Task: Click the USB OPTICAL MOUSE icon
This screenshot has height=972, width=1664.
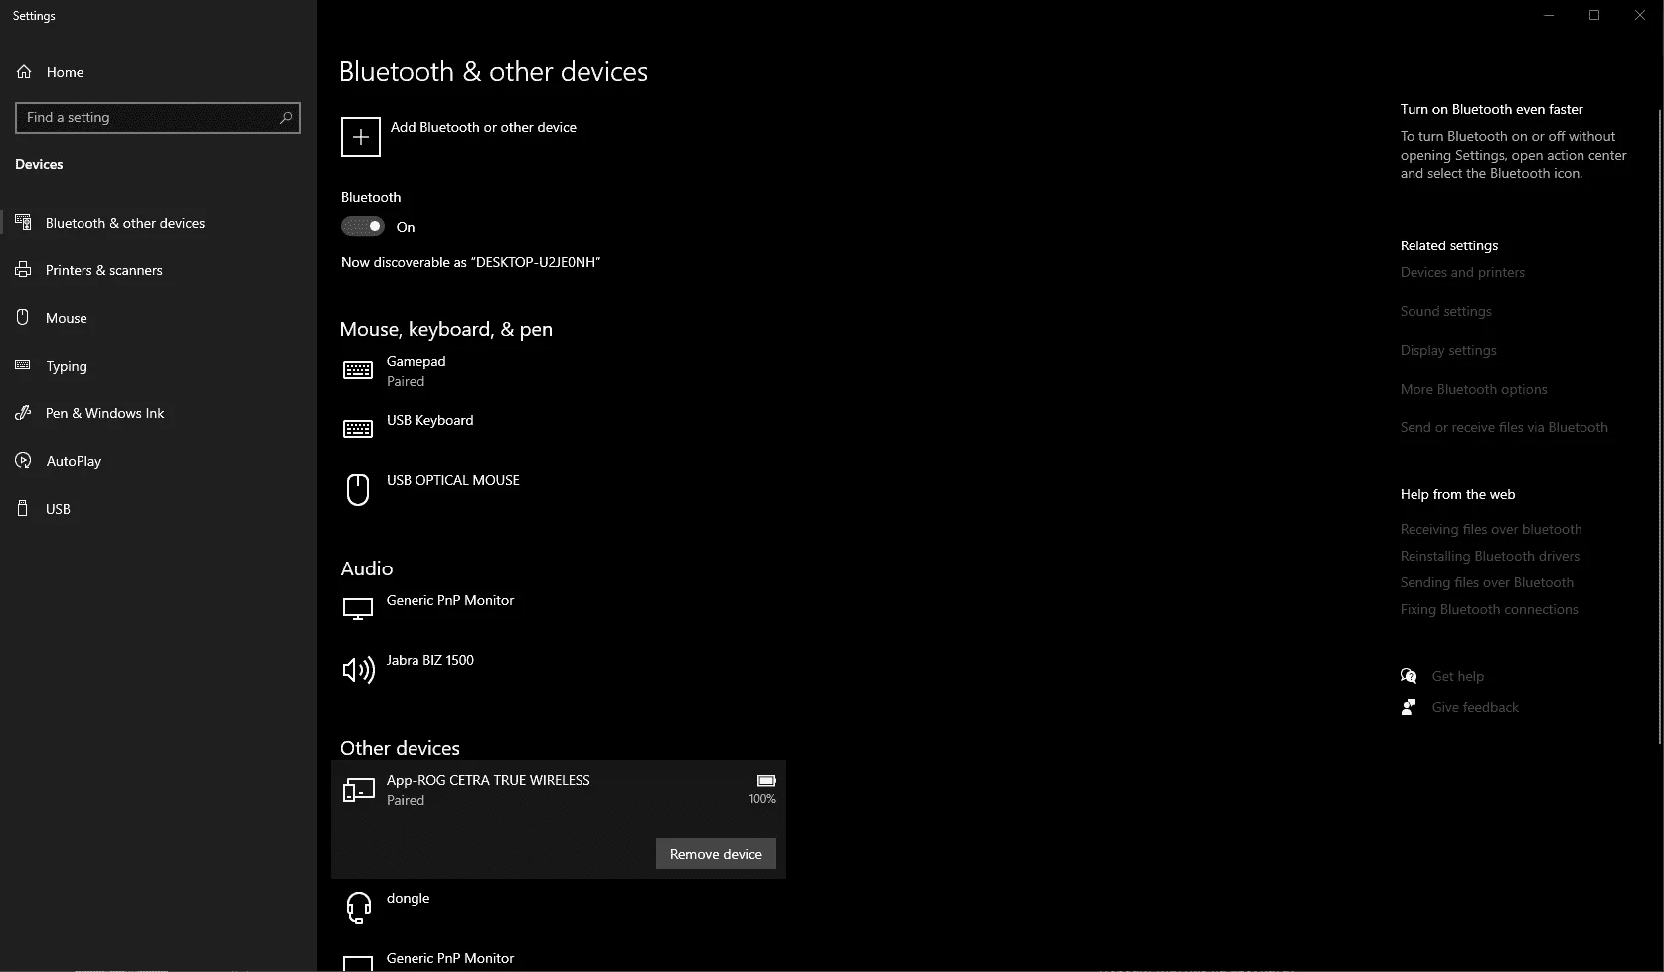Action: (358, 489)
